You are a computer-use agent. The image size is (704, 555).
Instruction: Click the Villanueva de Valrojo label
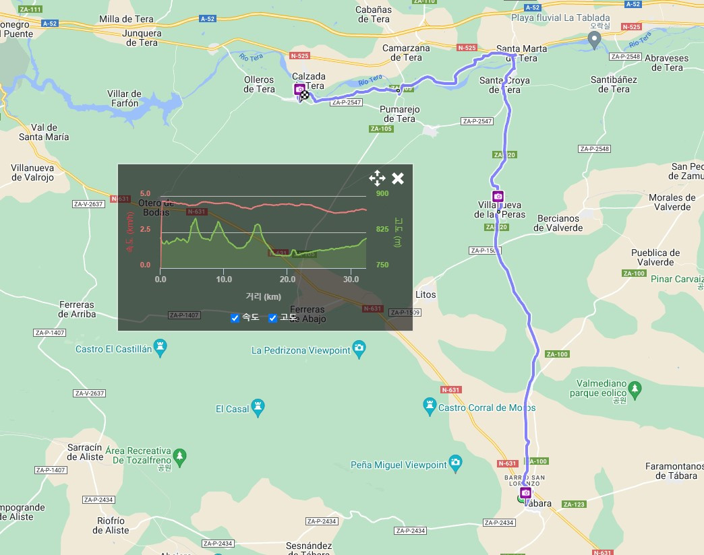point(32,172)
